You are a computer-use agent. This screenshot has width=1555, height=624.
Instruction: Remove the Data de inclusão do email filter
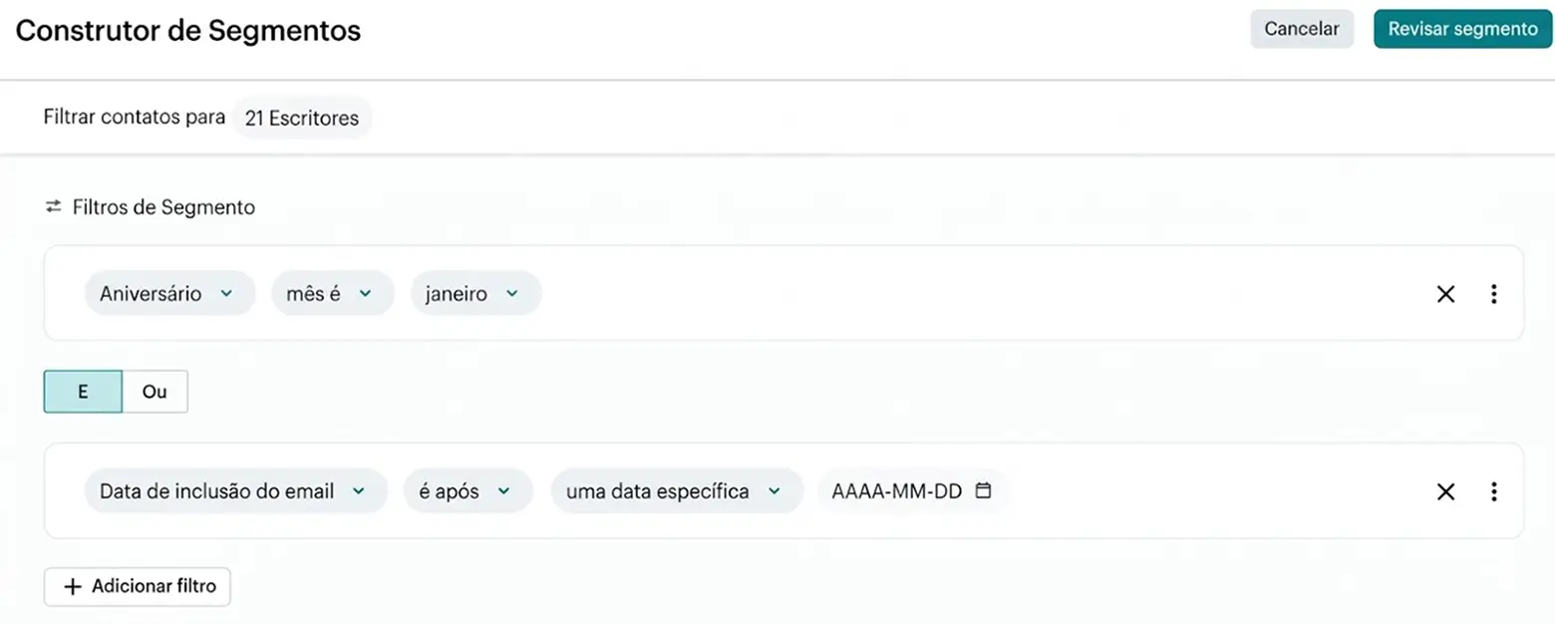pyautogui.click(x=1446, y=491)
